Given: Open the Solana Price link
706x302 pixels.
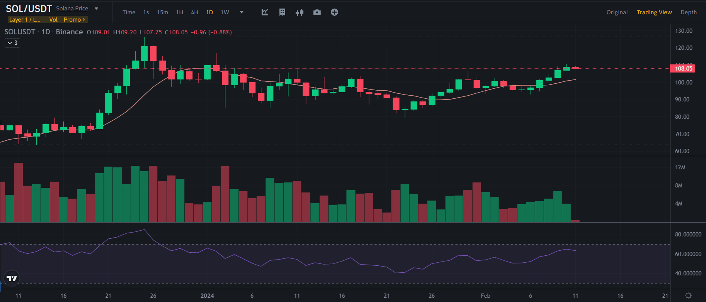Looking at the screenshot, I should (72, 8).
